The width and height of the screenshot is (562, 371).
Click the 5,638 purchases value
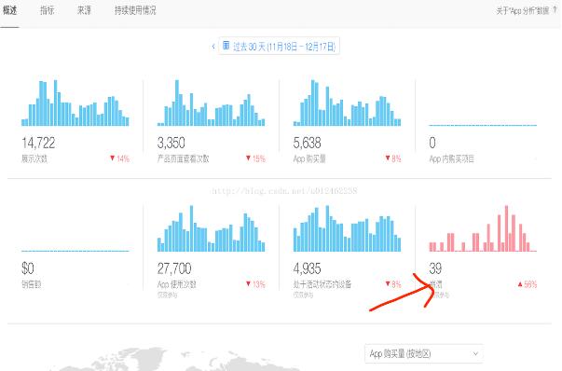click(308, 143)
